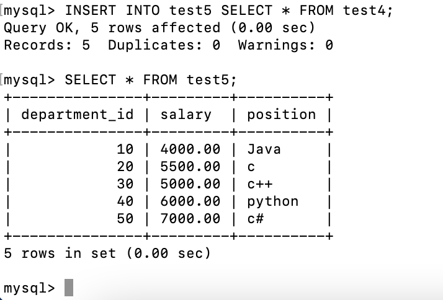Viewport: 443px width, 300px height.
Task: Click the "Records: 5" summary text
Action: coord(47,45)
